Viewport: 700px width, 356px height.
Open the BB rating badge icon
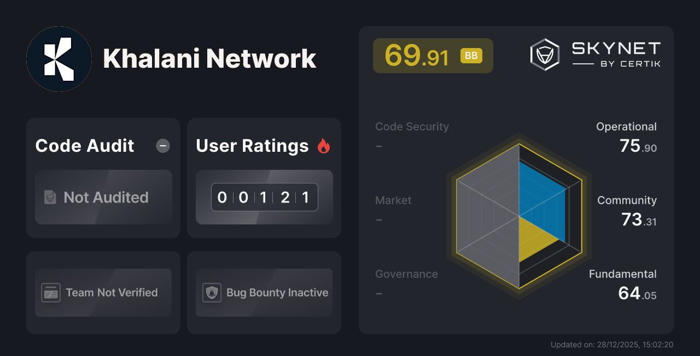click(471, 55)
